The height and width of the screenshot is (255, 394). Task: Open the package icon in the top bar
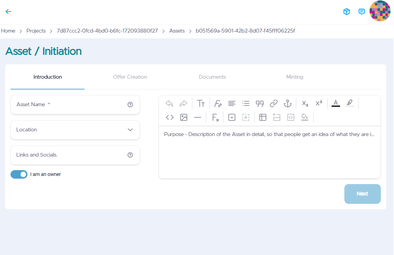coord(346,11)
